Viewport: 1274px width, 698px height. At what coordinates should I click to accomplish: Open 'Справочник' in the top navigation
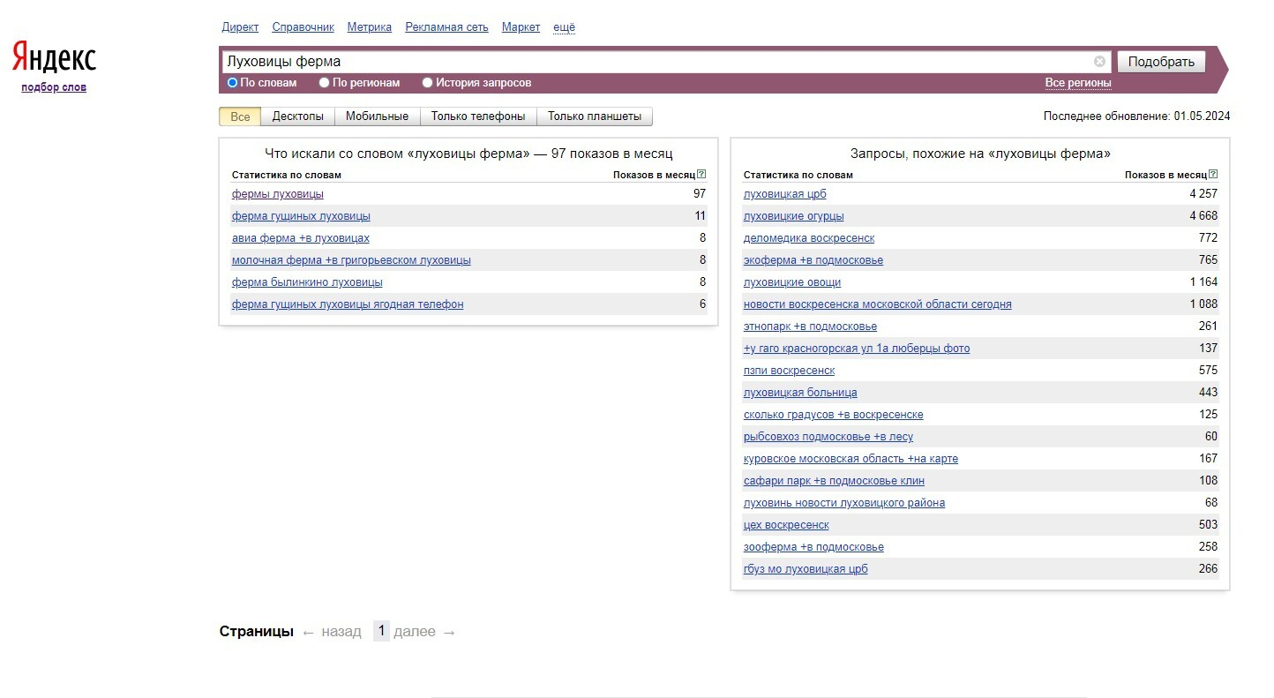304,27
